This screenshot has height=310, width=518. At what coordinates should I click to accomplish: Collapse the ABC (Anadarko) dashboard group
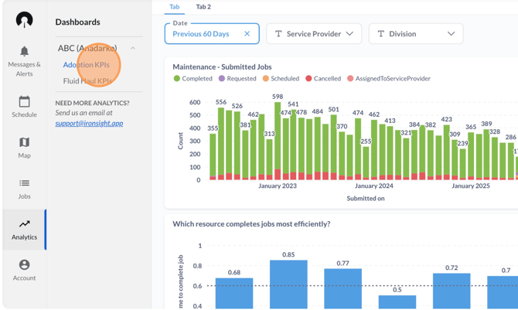coord(133,48)
